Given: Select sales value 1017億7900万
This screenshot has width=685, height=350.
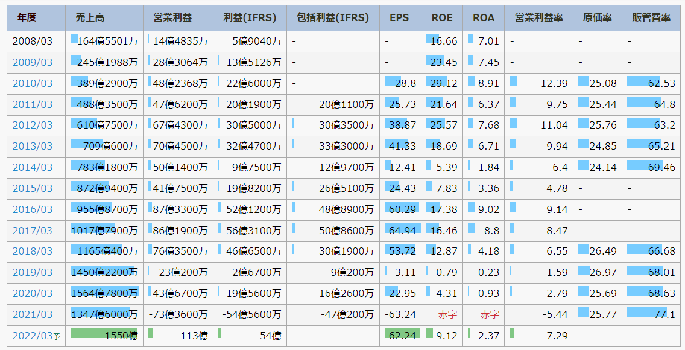Looking at the screenshot, I should point(105,231).
